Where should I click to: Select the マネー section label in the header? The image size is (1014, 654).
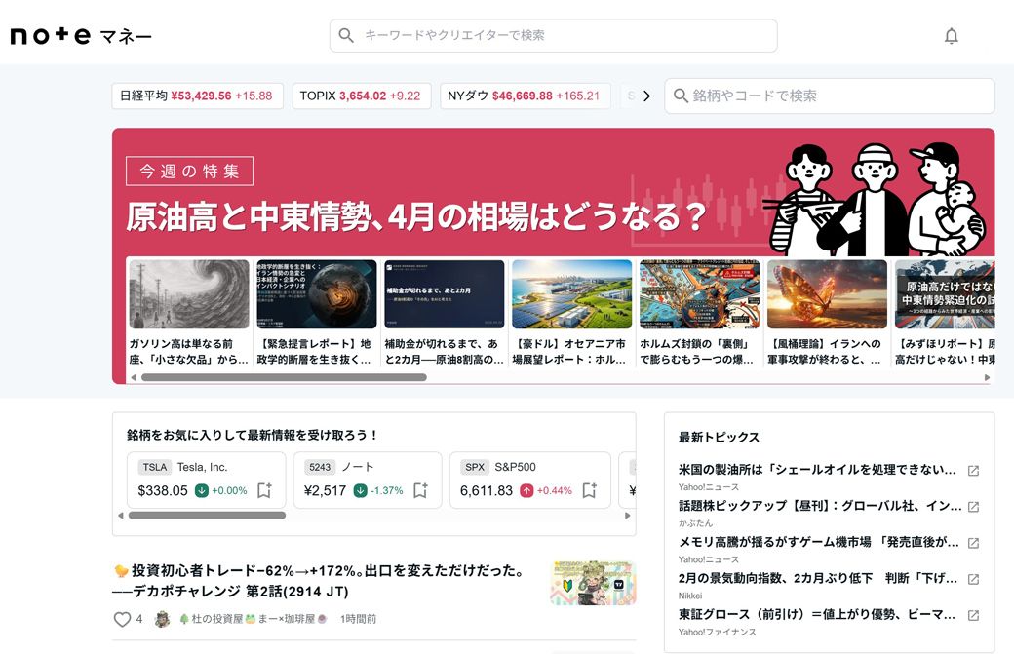(x=125, y=37)
